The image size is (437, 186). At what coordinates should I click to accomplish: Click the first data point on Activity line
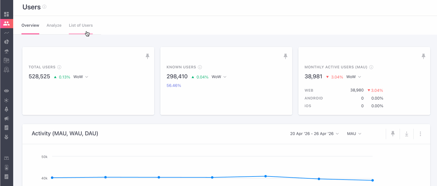(x=52, y=178)
